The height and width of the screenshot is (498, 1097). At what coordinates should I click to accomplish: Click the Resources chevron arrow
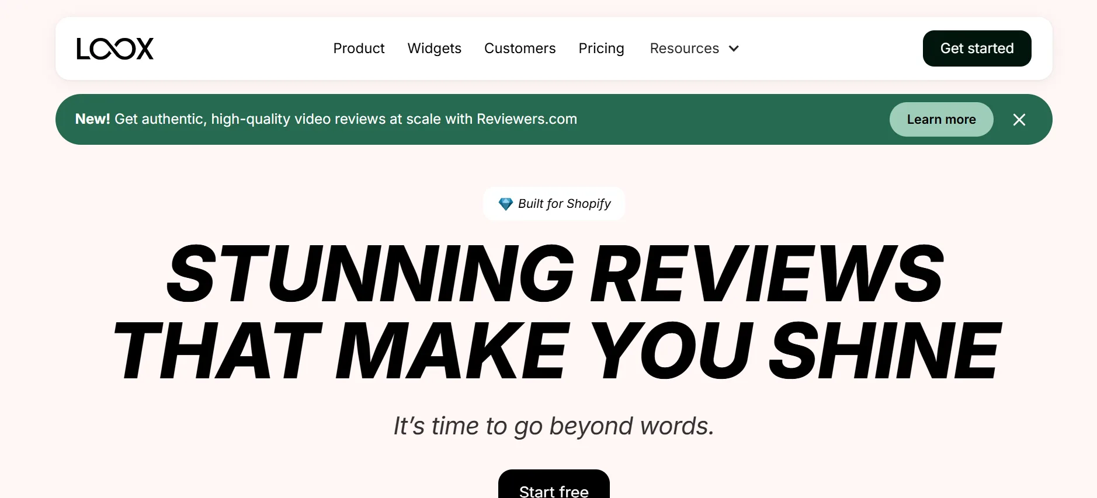click(734, 48)
